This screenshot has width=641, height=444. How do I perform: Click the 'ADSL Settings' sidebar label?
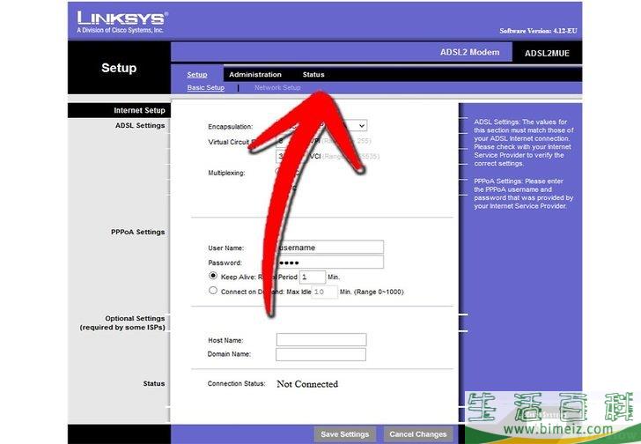coord(140,125)
